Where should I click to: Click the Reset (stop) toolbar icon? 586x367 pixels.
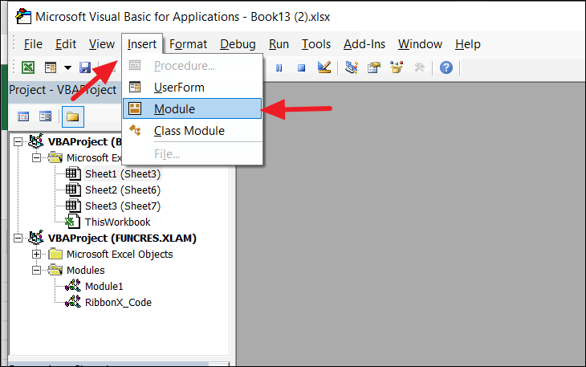[x=301, y=67]
